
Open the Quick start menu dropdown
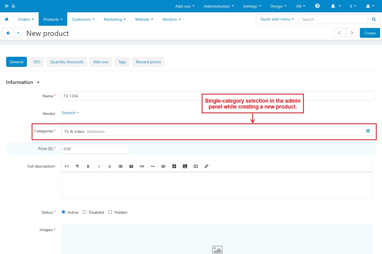[277, 19]
